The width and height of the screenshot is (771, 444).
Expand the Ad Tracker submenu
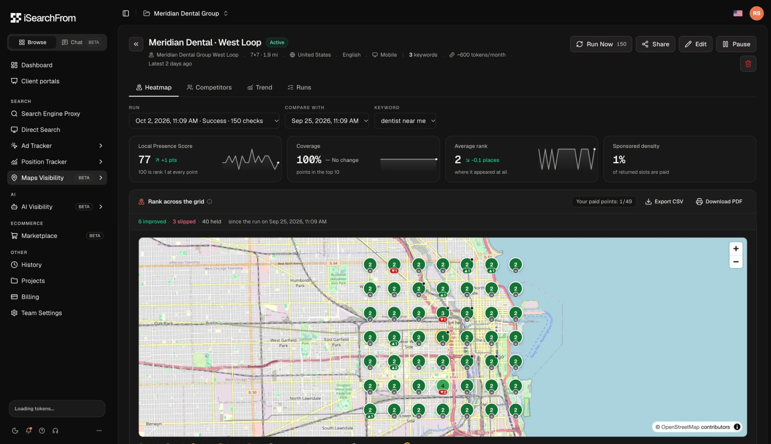click(x=100, y=146)
